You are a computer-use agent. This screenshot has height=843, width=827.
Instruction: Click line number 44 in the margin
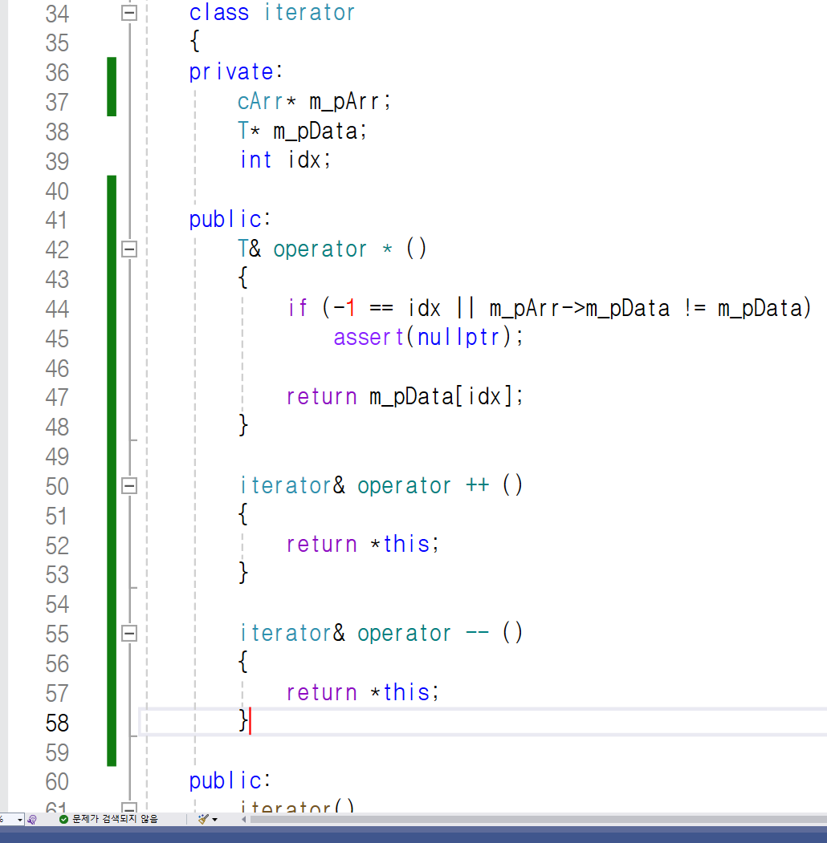pyautogui.click(x=57, y=309)
